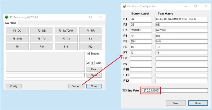Click the F7 - 73 button
212x110 pixels.
66,39
